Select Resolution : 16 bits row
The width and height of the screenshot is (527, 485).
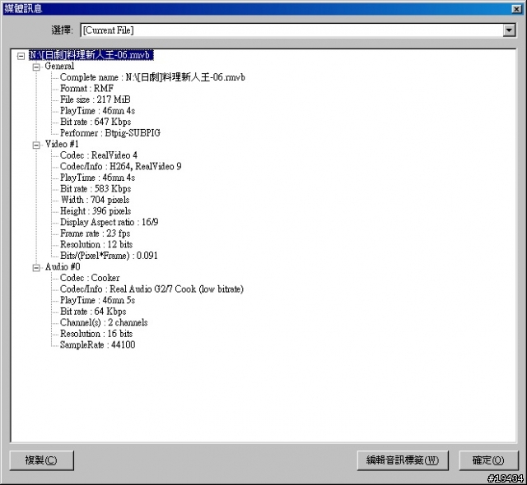click(x=96, y=334)
